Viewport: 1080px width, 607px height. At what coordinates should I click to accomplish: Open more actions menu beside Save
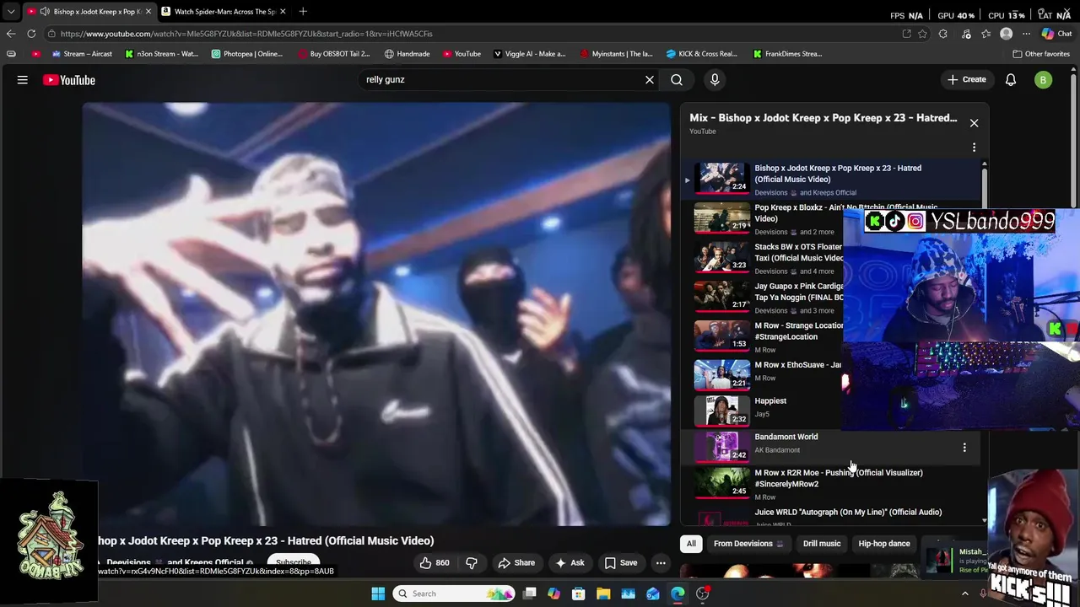tap(661, 562)
